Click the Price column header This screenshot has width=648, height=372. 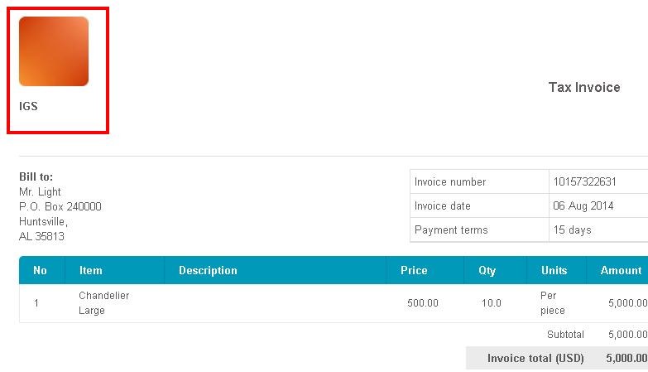coord(414,270)
